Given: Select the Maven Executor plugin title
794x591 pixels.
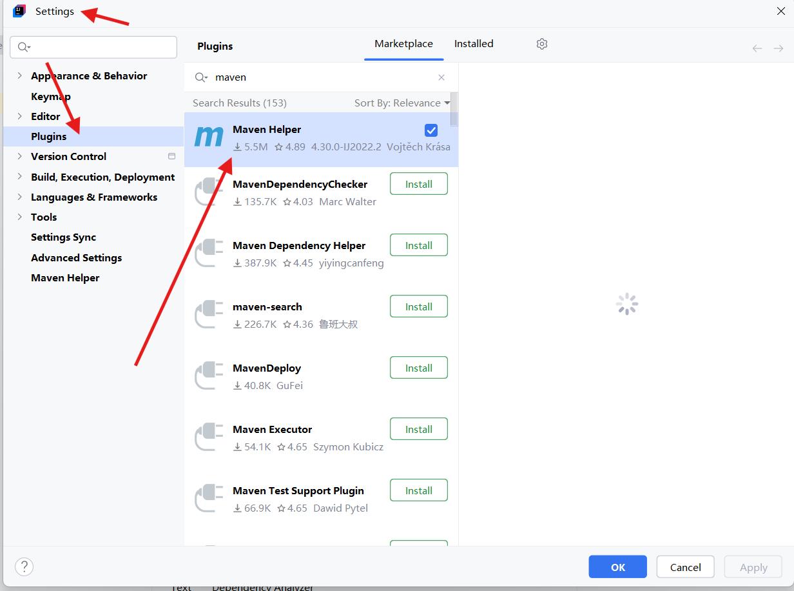Looking at the screenshot, I should pyautogui.click(x=272, y=429).
